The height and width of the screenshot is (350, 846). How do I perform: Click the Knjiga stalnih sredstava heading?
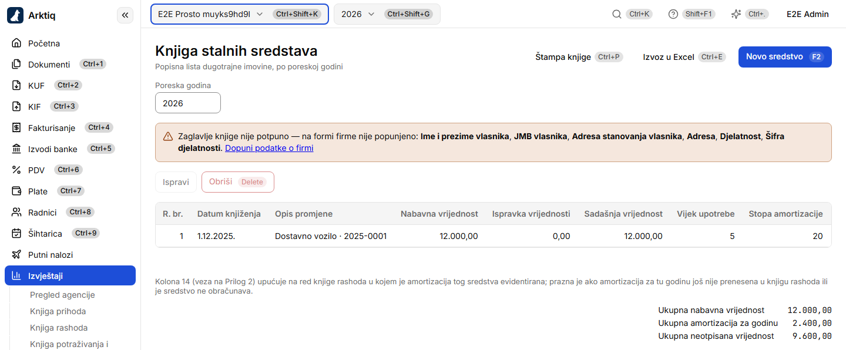point(236,51)
